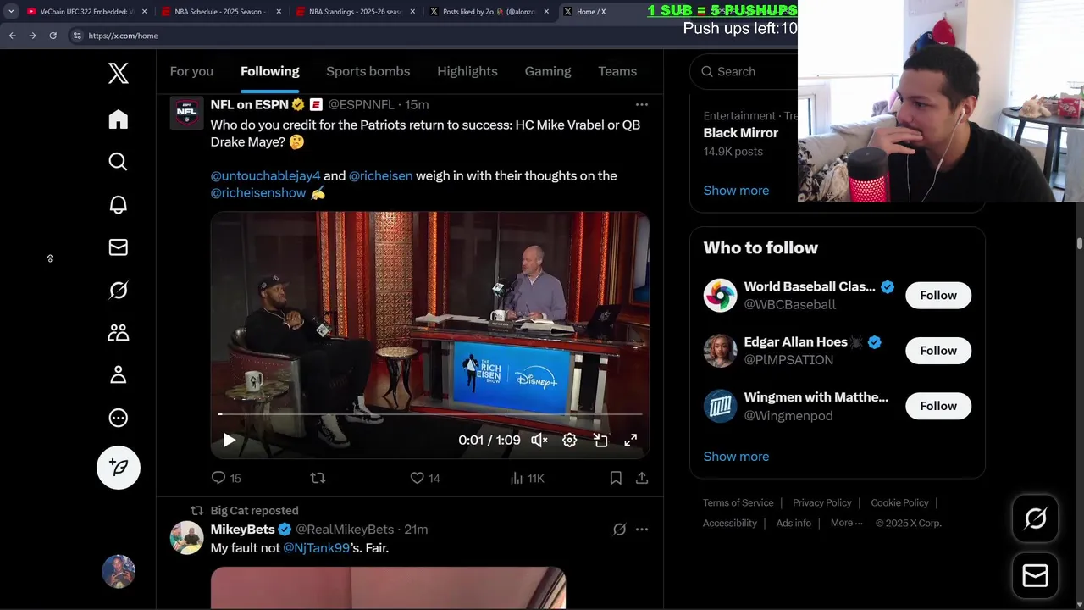1084x610 pixels.
Task: Open Ads info link
Action: pos(794,523)
